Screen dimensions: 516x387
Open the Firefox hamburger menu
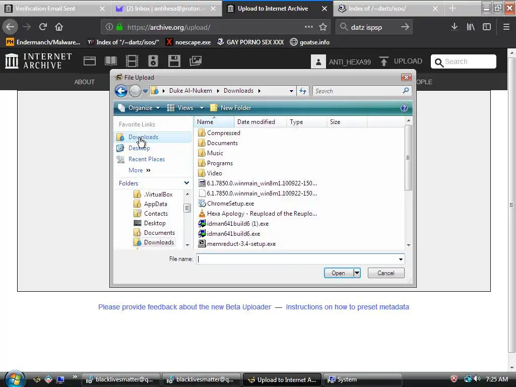pos(506,27)
